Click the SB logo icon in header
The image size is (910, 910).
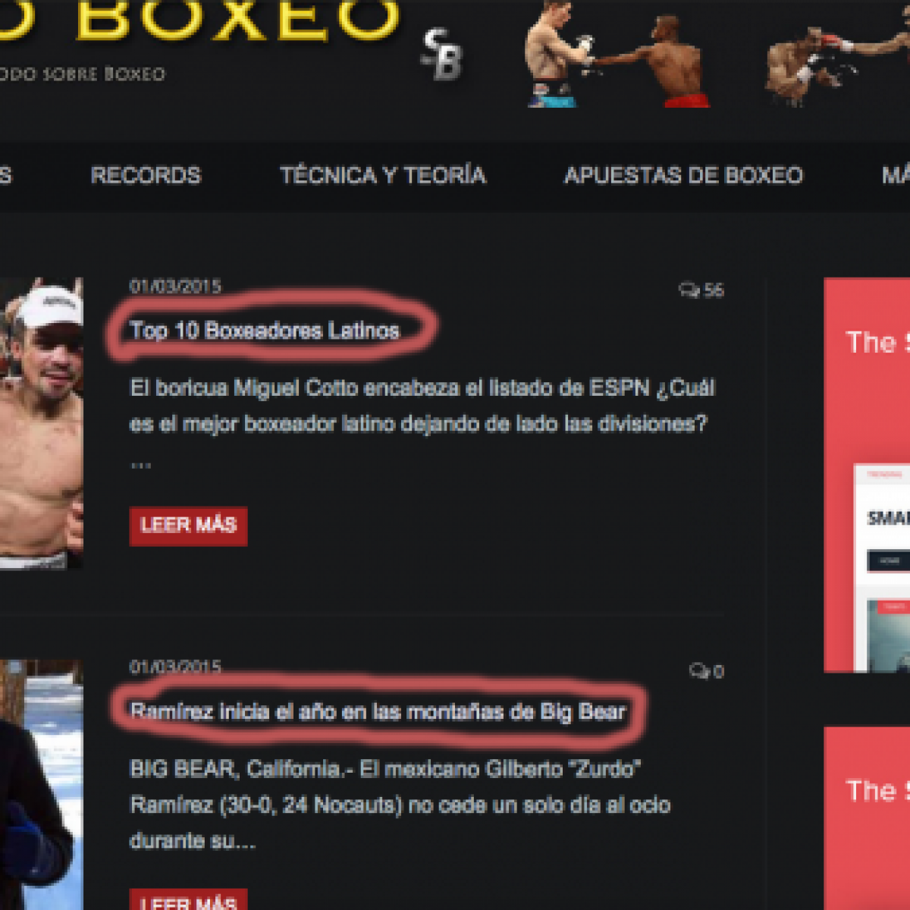442,54
